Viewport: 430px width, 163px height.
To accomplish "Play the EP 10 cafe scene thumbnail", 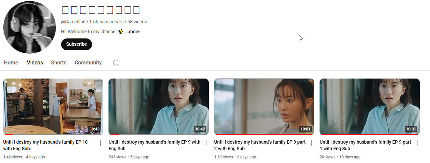I will [x=53, y=106].
